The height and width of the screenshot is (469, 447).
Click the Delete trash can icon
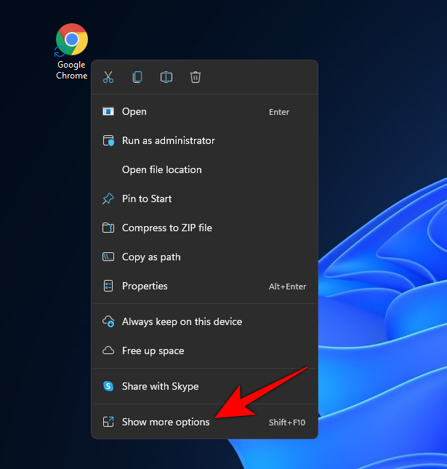[196, 77]
